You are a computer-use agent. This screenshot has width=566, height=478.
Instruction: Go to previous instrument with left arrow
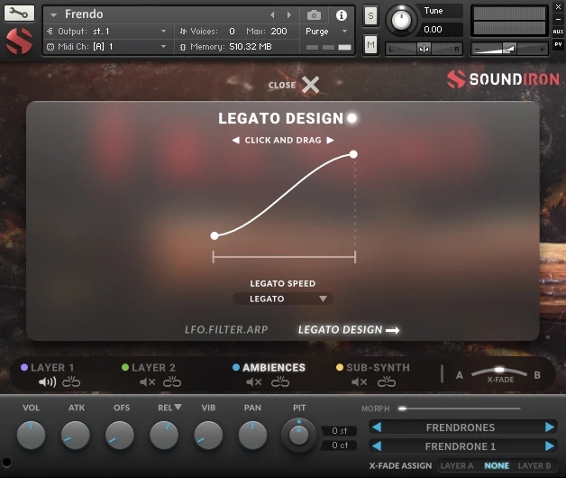tap(272, 14)
